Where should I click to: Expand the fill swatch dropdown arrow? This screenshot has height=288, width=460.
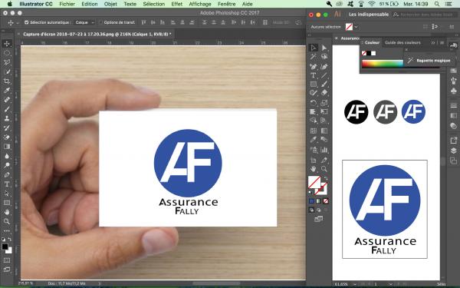pyautogui.click(x=356, y=27)
